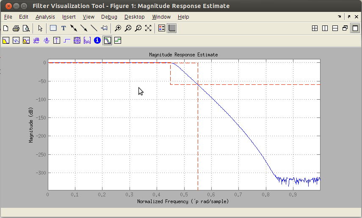Close the docked figure with the X

pyautogui.click(x=356, y=17)
